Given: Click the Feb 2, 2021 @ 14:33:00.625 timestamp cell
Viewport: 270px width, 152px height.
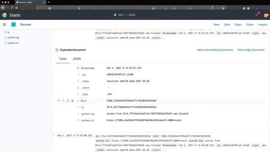Looking at the screenshot, I should [75, 136].
